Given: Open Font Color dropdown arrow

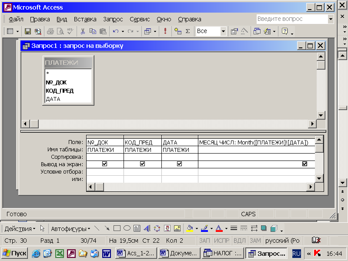Looking at the screenshot, I should [226, 229].
